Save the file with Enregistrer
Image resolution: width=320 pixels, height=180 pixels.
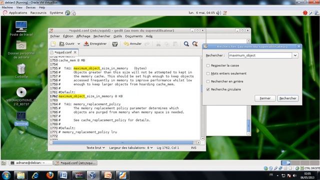click(95, 43)
